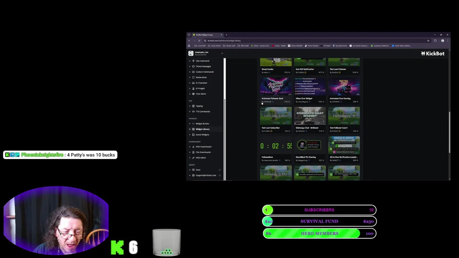Open the tab search dropdown arrow
The height and width of the screenshot is (258, 459).
pyautogui.click(x=189, y=35)
